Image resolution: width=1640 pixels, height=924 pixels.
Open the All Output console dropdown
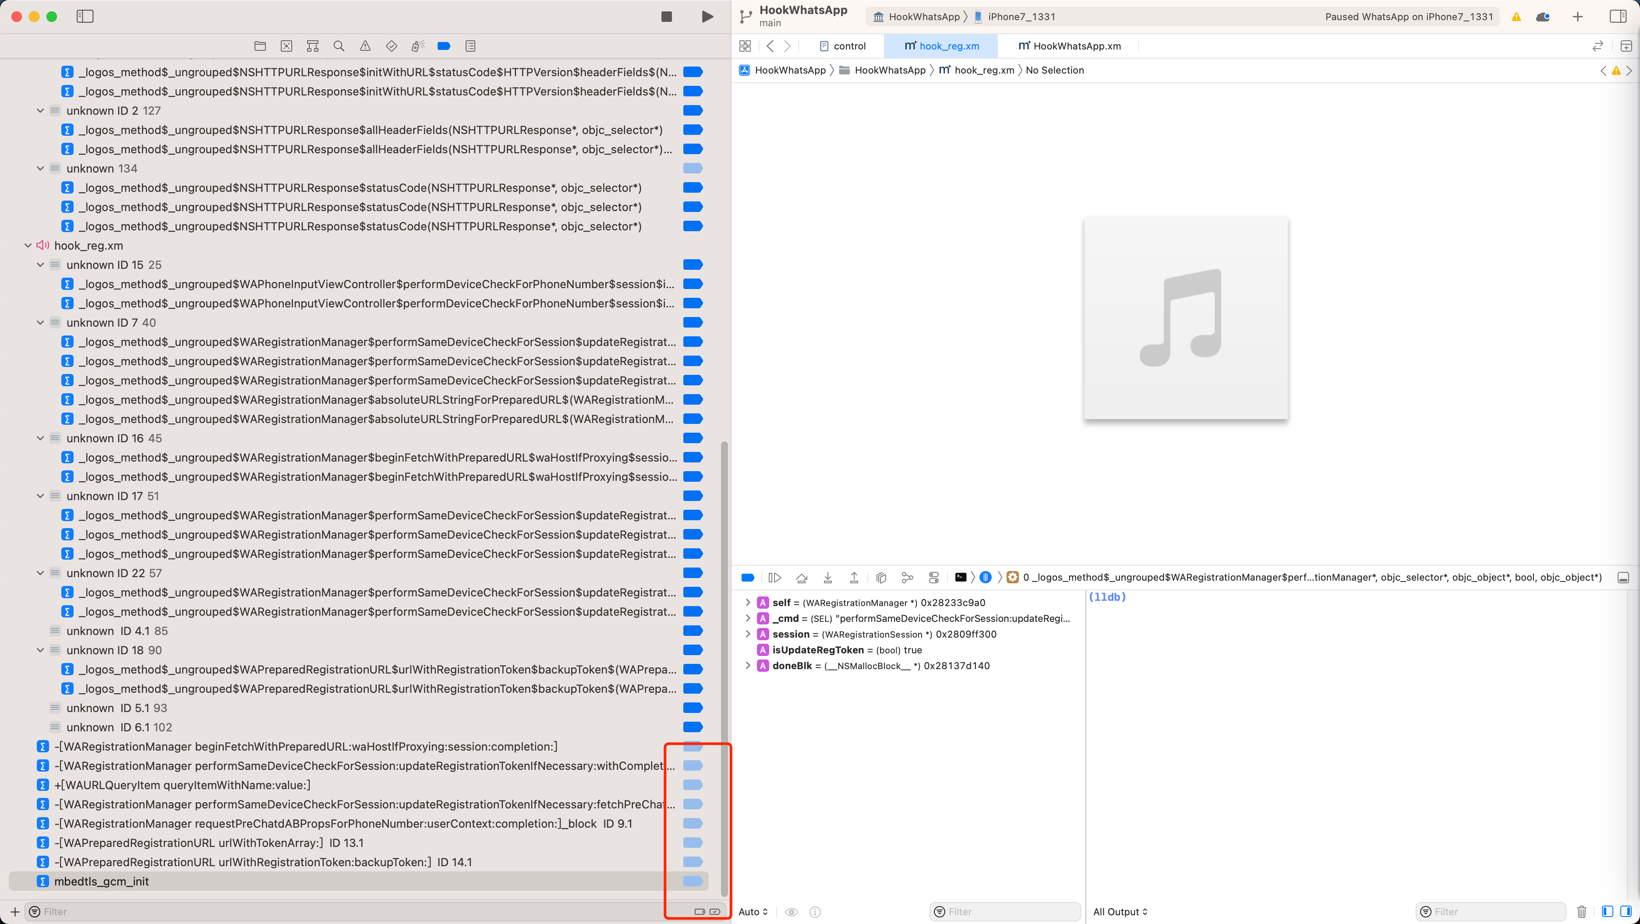click(1120, 912)
